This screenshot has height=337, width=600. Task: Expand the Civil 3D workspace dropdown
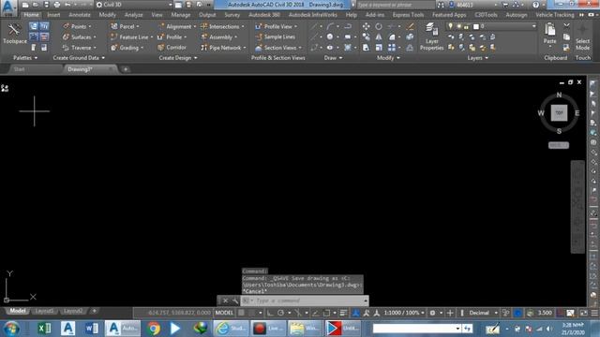point(171,5)
